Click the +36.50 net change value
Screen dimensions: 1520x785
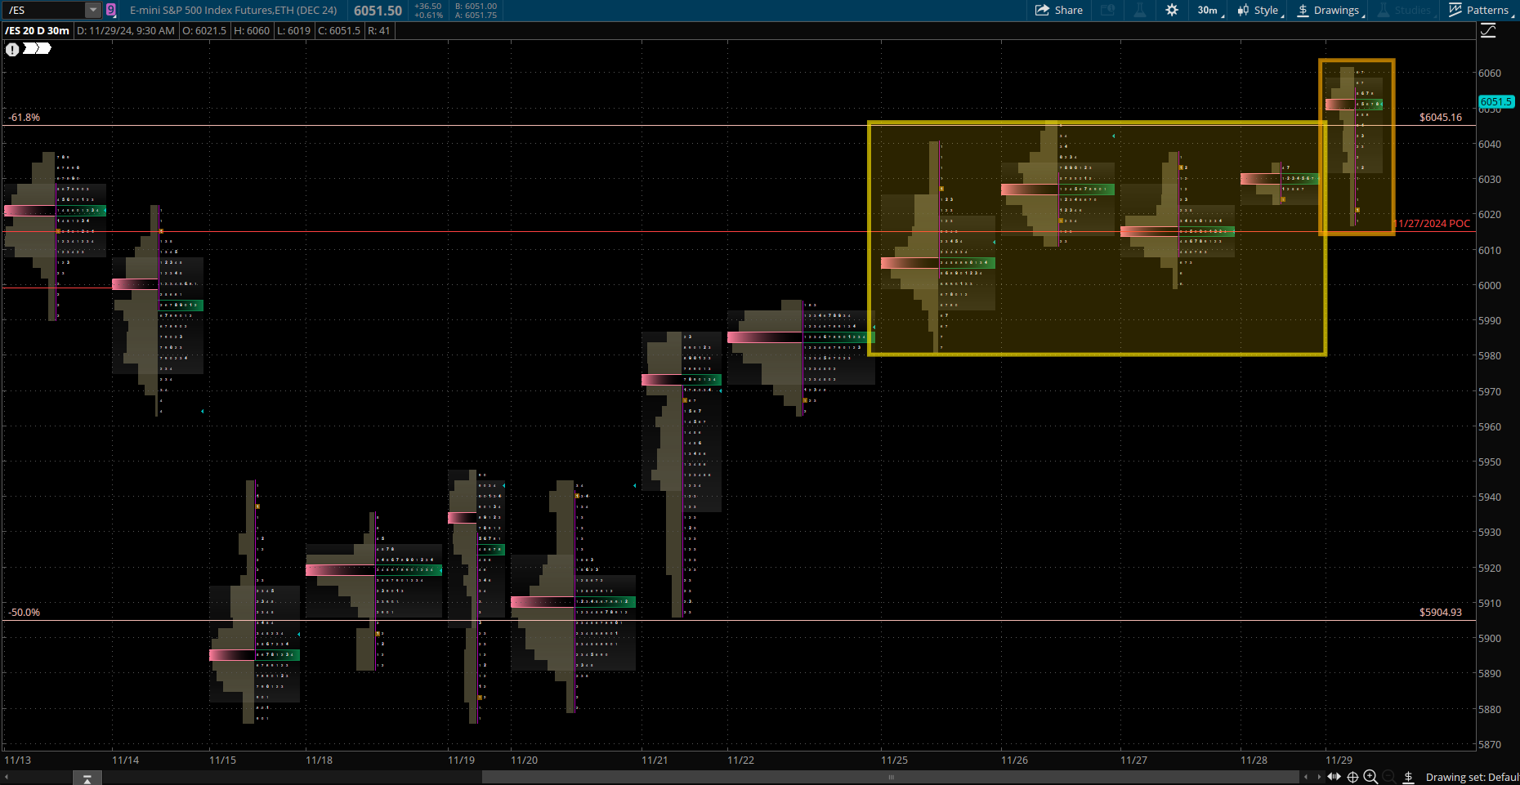click(428, 6)
